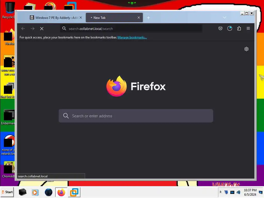This screenshot has height=198, width=264.
Task: Click the search magnifier icon in the URL bar
Action: 64,28
